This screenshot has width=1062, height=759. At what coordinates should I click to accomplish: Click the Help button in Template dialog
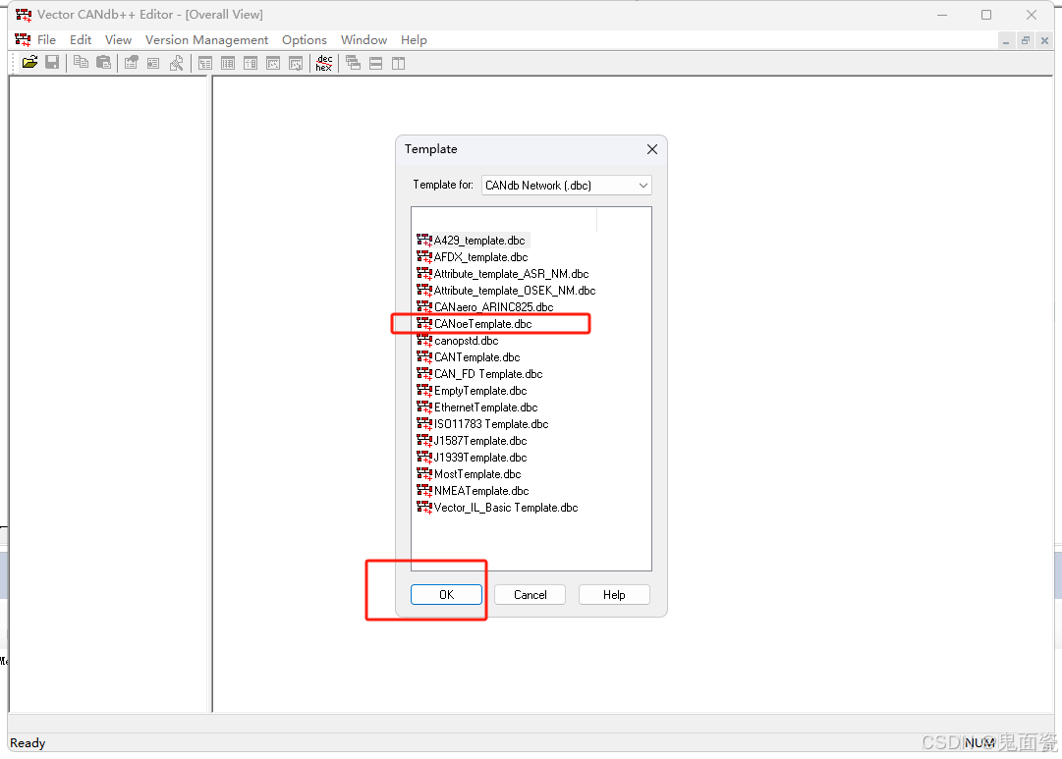(x=614, y=594)
